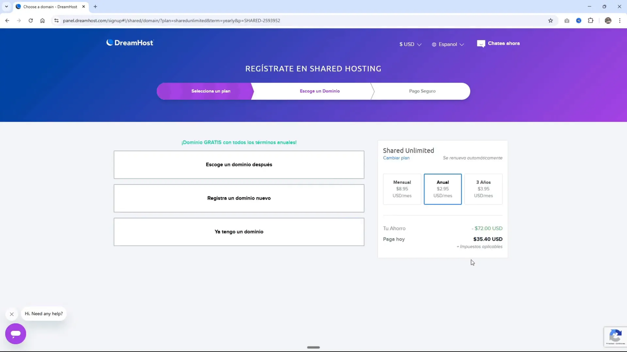Bookmark this page with the star
The height and width of the screenshot is (352, 627).
(551, 20)
